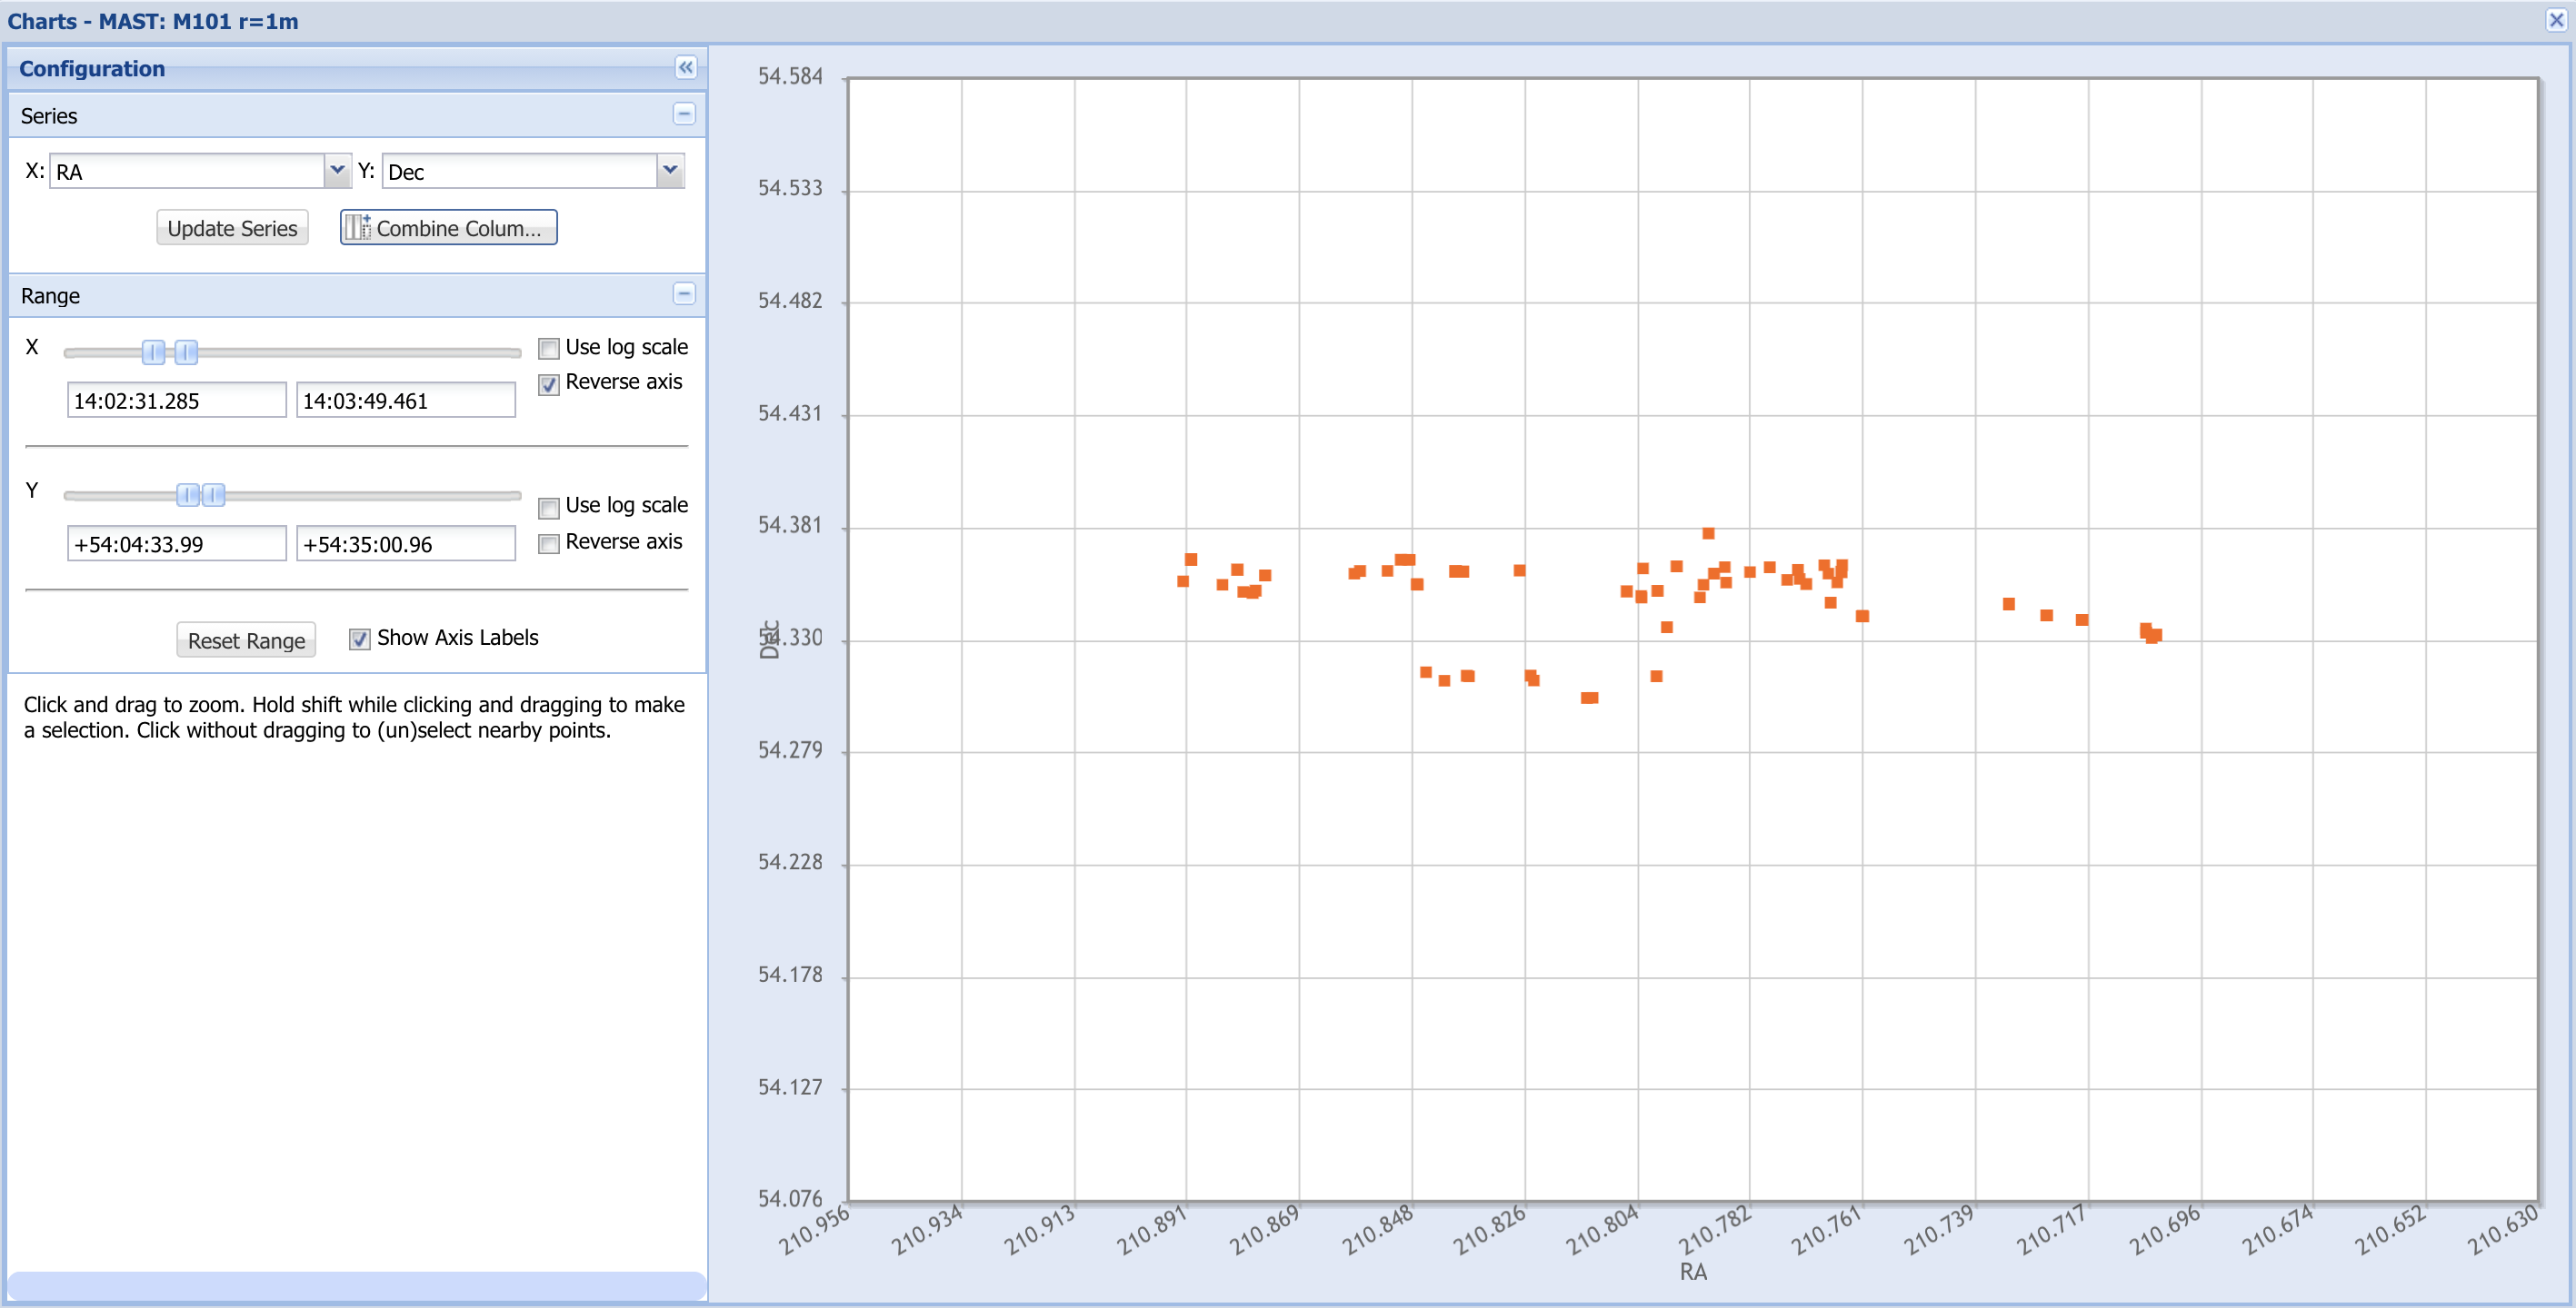Image resolution: width=2576 pixels, height=1308 pixels.
Task: Click the 'Range' section header label
Action: (50, 296)
